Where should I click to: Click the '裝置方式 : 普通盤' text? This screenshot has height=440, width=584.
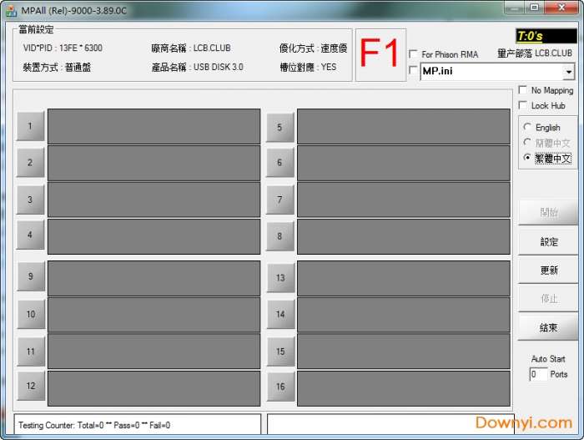[x=57, y=68]
